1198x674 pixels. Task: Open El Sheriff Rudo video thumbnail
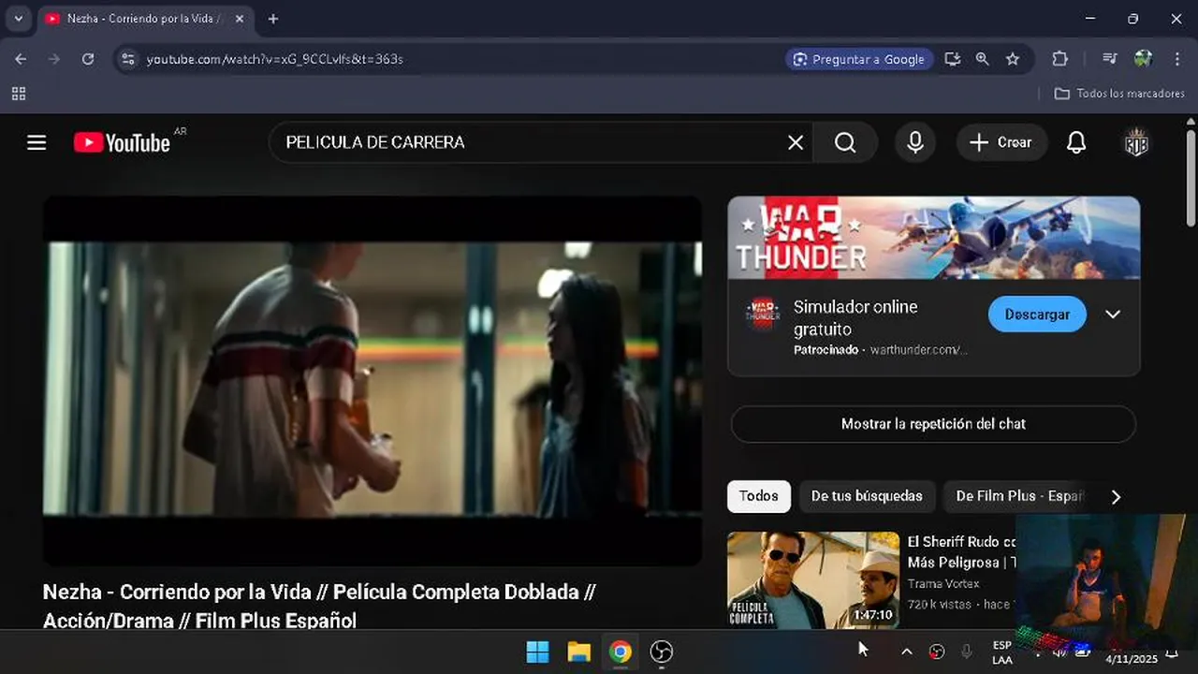click(x=813, y=580)
